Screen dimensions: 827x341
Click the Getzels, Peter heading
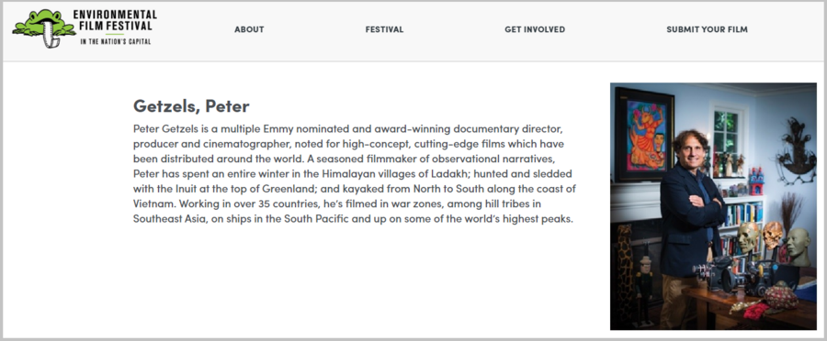coord(191,105)
